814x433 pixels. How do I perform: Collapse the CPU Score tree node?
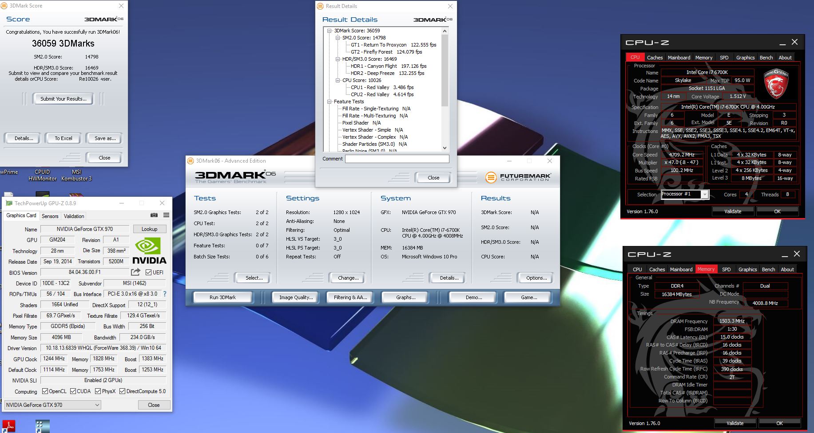(x=338, y=80)
